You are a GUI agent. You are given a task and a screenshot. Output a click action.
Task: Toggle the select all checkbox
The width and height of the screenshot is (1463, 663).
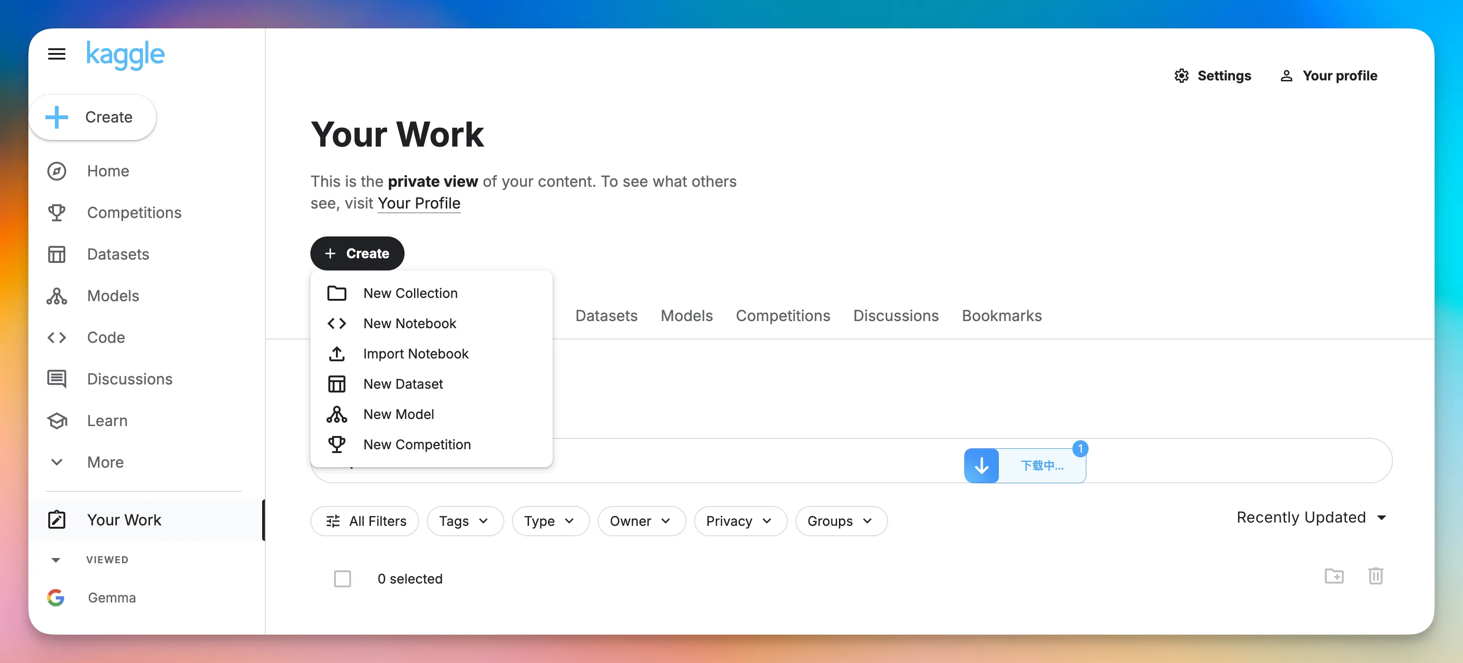coord(343,578)
